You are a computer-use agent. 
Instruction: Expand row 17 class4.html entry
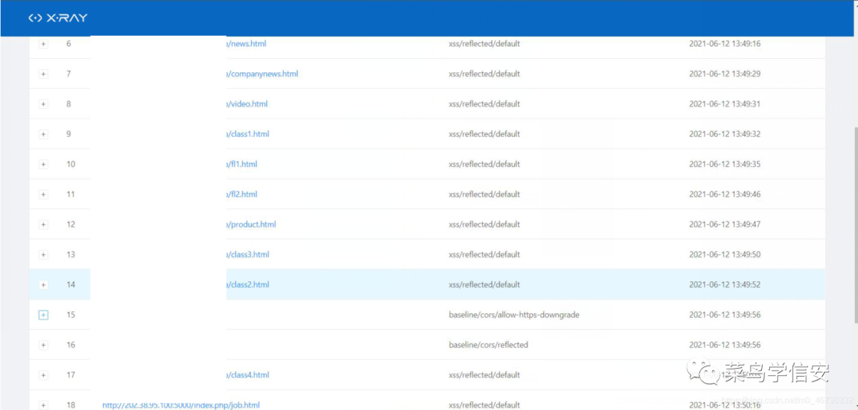(44, 375)
